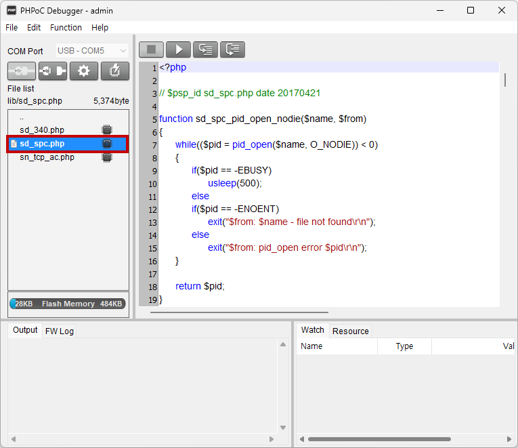The image size is (518, 448).
Task: Click the Output panel scroll up arrow
Action: tap(283, 344)
